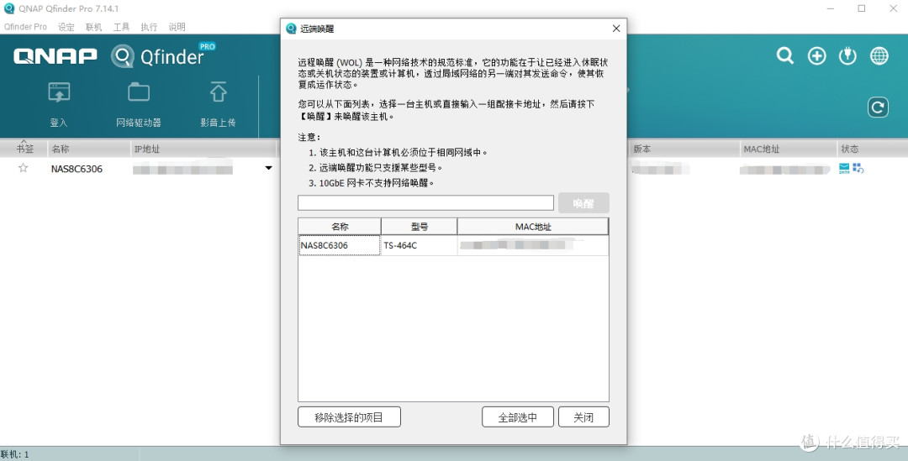Star the NAS8C6306 bookmark icon

(x=24, y=168)
